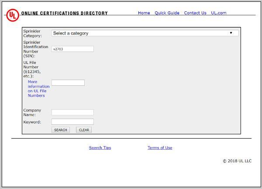Focus the UL File Number input field
The height and width of the screenshot is (189, 262).
click(x=68, y=83)
